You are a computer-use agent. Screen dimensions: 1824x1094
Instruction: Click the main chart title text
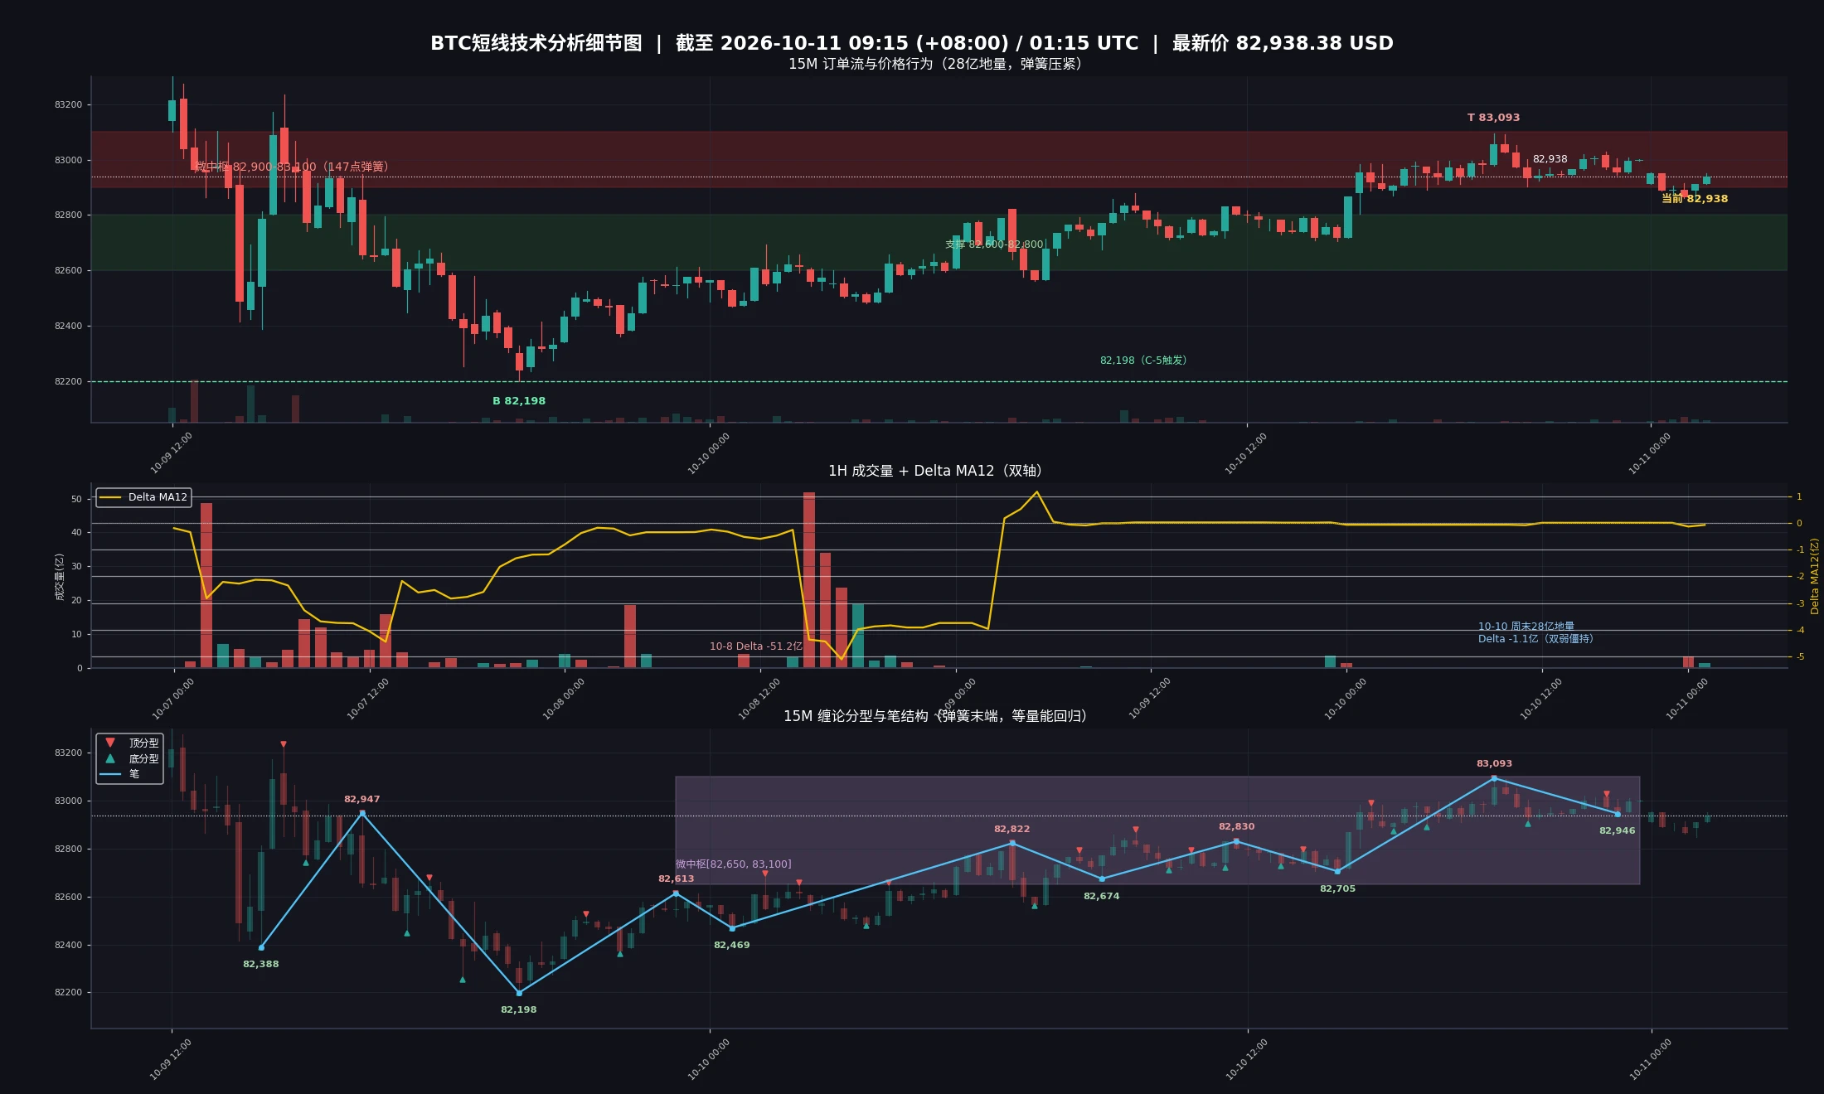(912, 43)
